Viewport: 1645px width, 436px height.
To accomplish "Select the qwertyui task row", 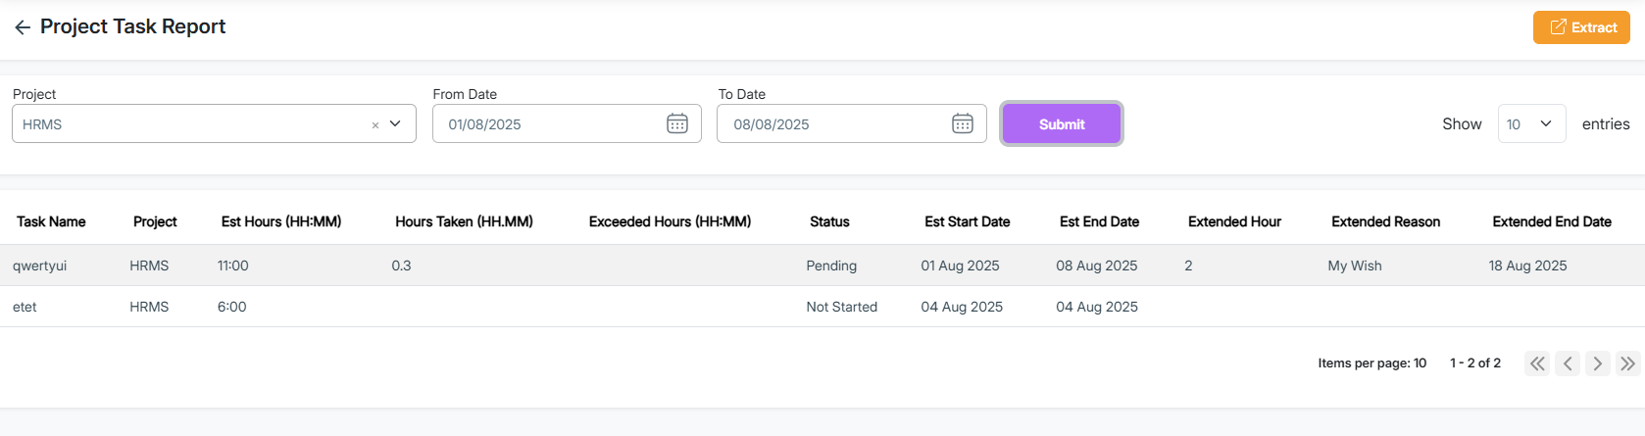I will pos(40,266).
